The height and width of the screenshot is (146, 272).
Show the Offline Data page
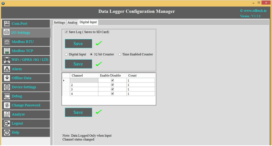pyautogui.click(x=26, y=78)
